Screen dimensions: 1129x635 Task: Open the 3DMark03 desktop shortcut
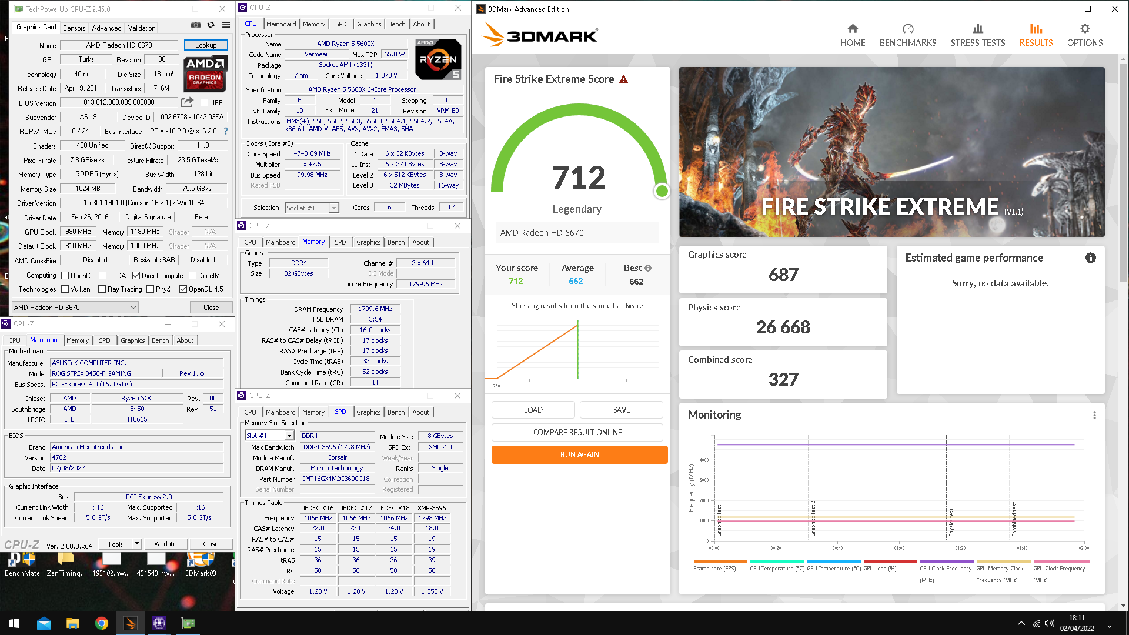(x=201, y=564)
